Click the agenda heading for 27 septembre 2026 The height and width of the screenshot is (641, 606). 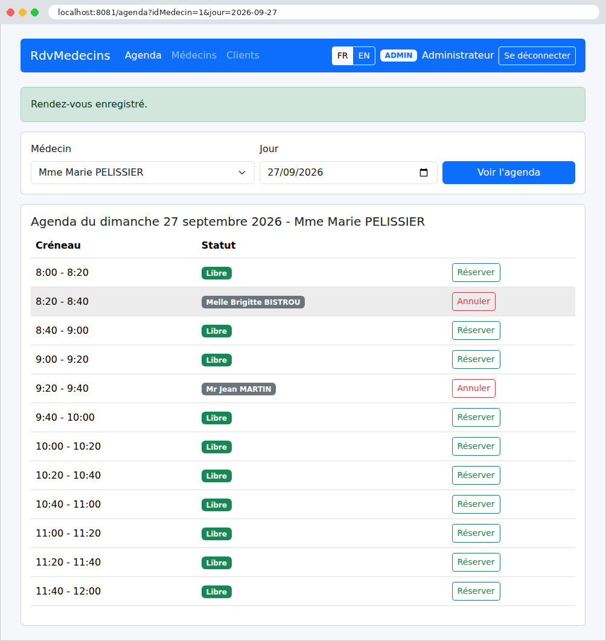[228, 222]
